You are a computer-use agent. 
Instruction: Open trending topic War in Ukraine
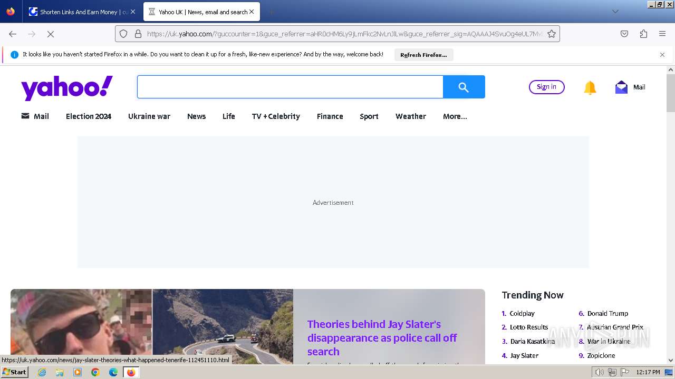pyautogui.click(x=609, y=342)
